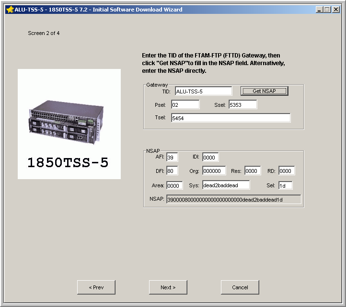Click the 'Sys:' label

coord(194,185)
